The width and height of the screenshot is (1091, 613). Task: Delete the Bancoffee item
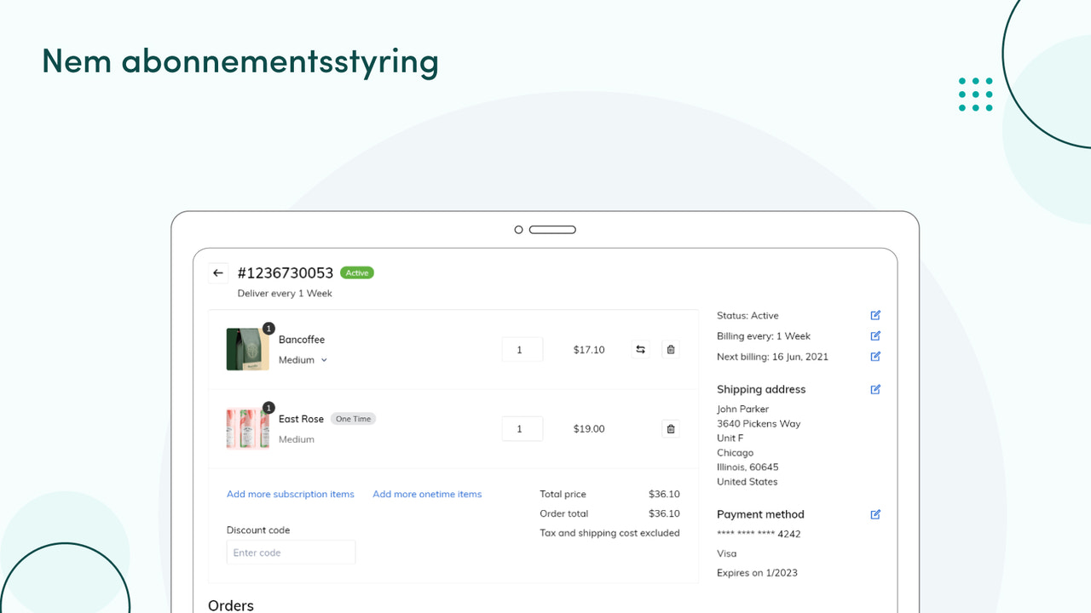pos(671,349)
